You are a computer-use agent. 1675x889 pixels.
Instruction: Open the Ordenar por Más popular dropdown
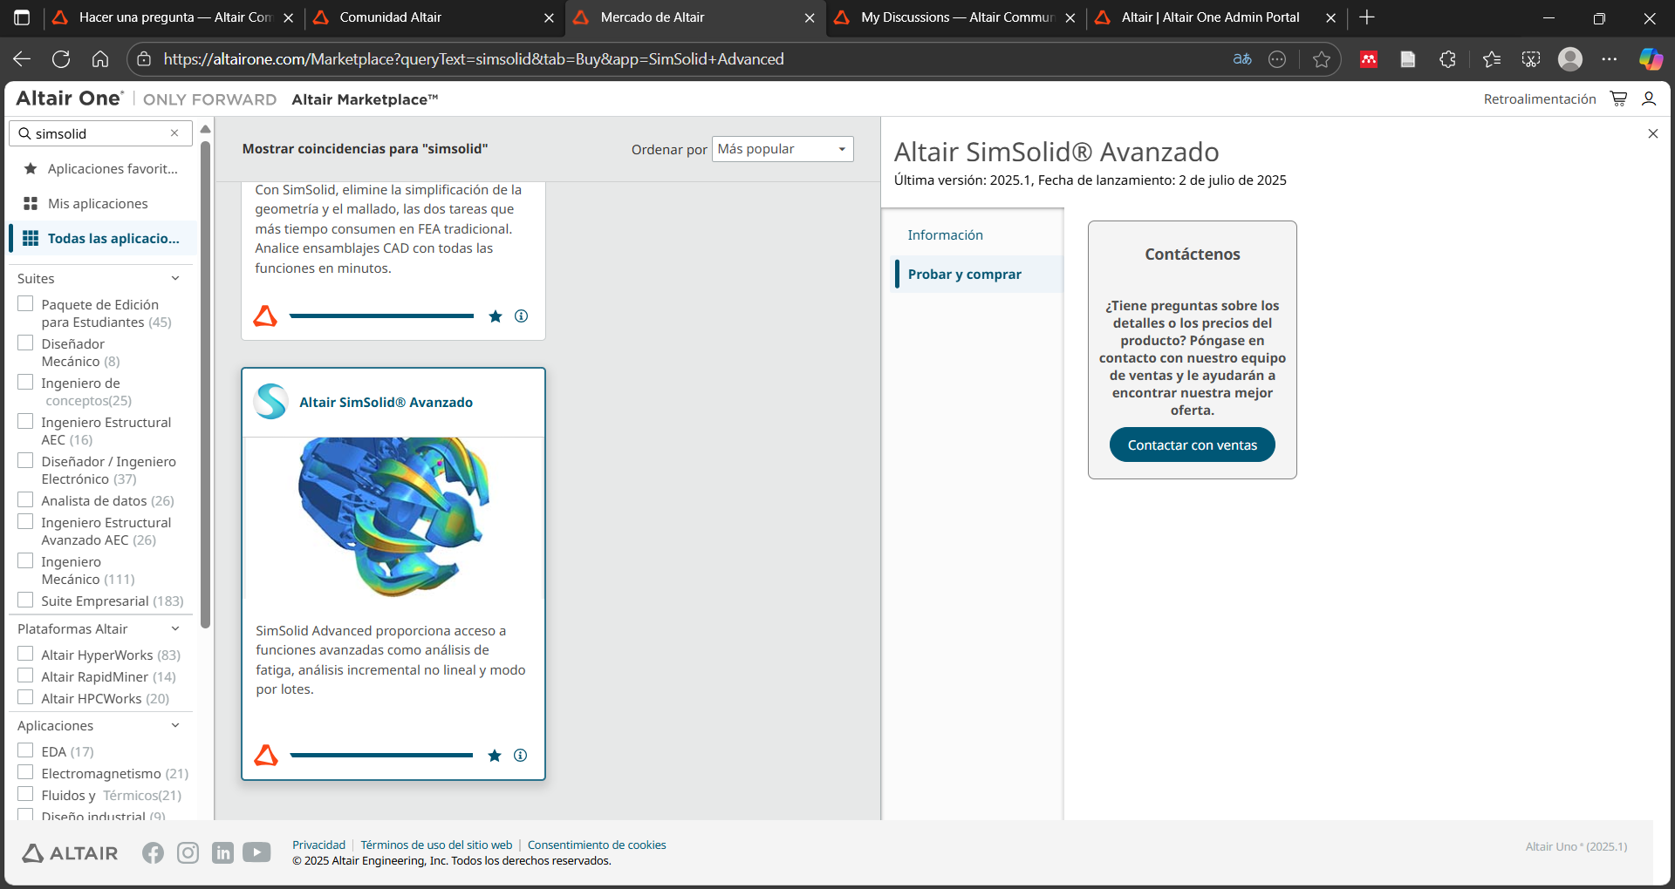point(783,149)
